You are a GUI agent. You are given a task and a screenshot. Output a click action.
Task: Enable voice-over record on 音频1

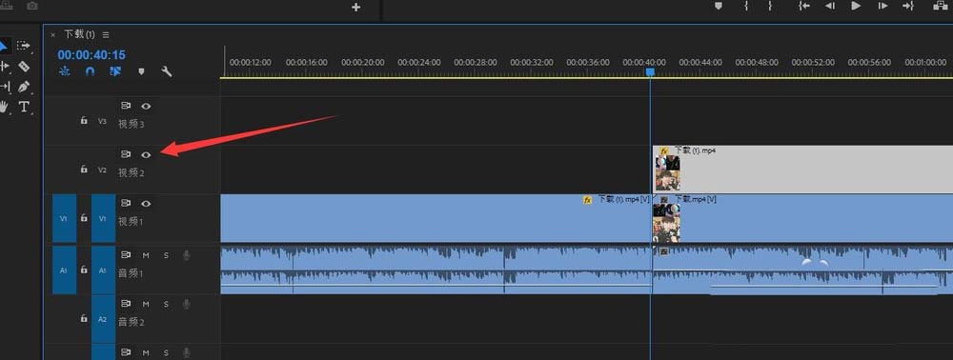(x=187, y=255)
